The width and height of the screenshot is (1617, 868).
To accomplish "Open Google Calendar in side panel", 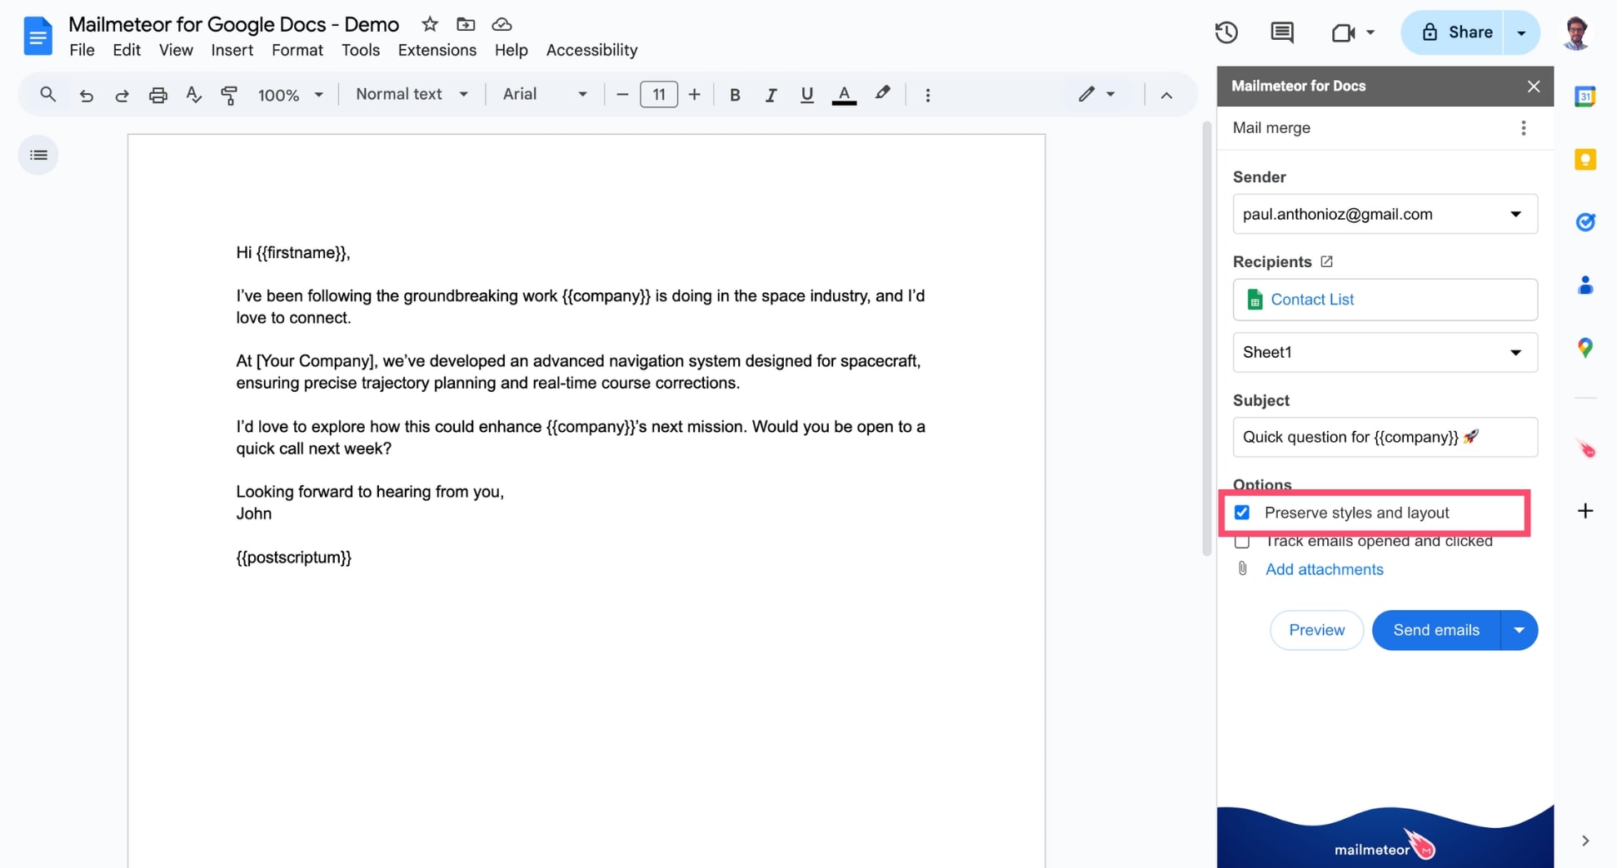I will [x=1585, y=97].
